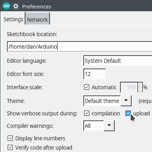Viewport: 152px width, 152px height.
Task: Click the 'Interface scale:' label
Action: (25, 87)
